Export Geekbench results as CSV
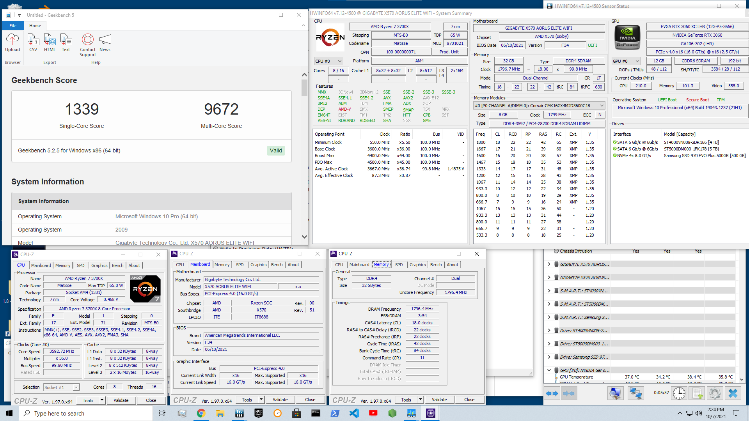The image size is (749, 421). click(33, 42)
